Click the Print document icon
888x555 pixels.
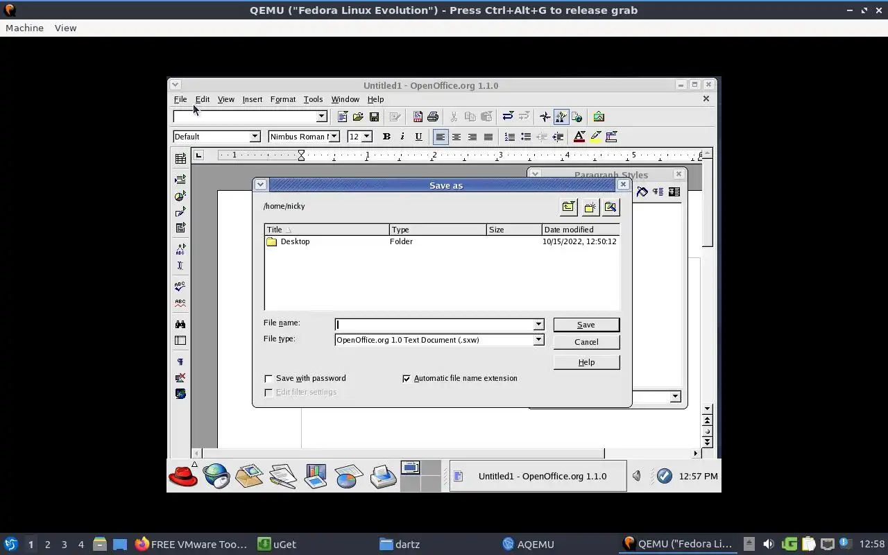point(433,117)
